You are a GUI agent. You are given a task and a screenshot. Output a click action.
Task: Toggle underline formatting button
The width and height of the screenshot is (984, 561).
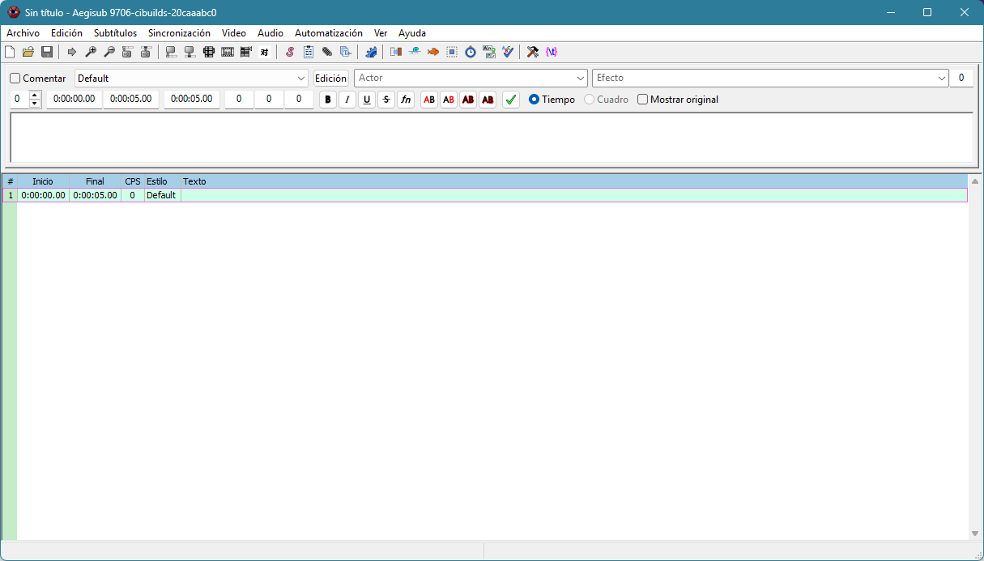coord(367,100)
